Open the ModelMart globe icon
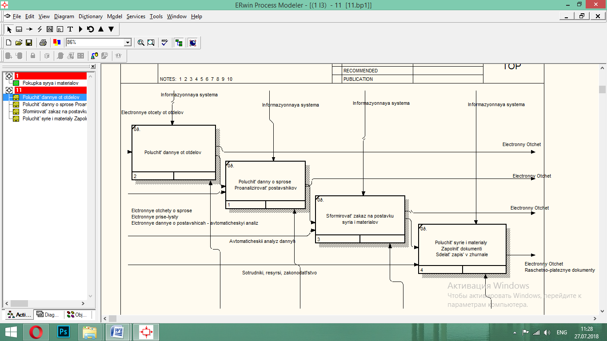The image size is (607, 341). (192, 43)
